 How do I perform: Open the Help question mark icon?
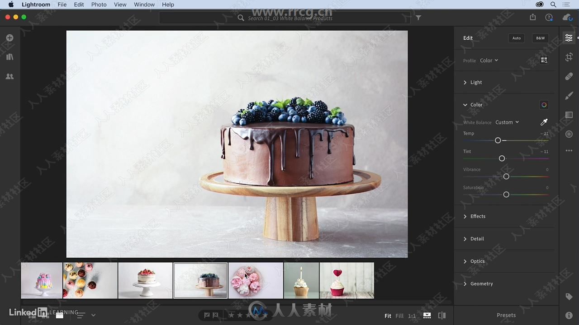point(549,18)
